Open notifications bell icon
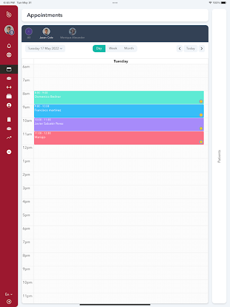This screenshot has width=230, height=307. point(9,46)
